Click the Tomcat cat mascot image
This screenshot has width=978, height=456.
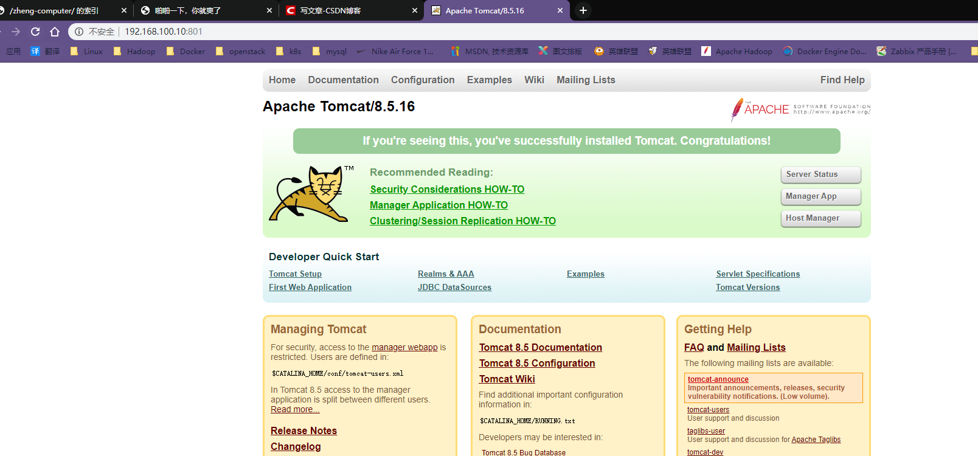pos(311,194)
